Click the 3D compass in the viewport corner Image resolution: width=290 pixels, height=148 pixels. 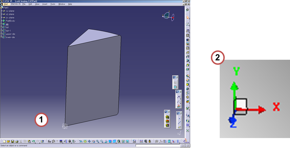coord(168,16)
